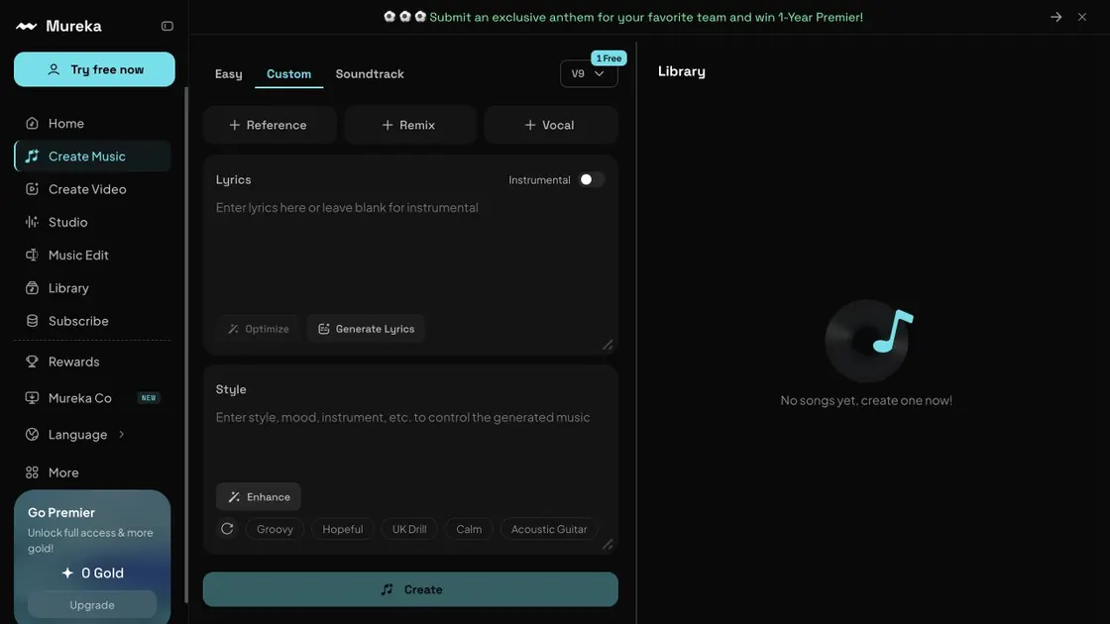The height and width of the screenshot is (624, 1110).
Task: Select Create Music in sidebar
Action: [92, 156]
